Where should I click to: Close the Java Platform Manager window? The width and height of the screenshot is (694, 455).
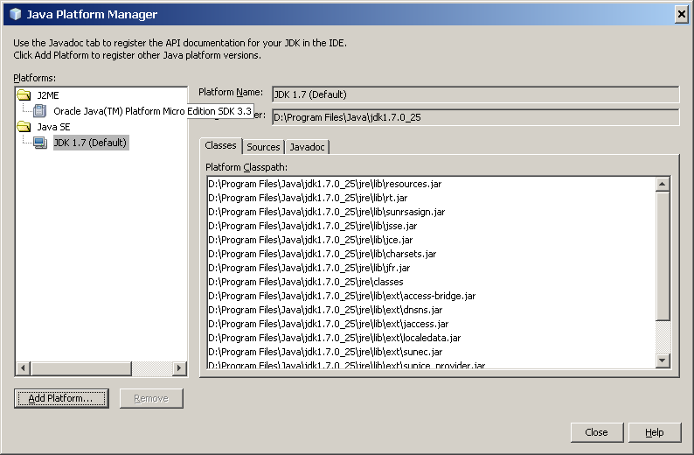click(681, 14)
